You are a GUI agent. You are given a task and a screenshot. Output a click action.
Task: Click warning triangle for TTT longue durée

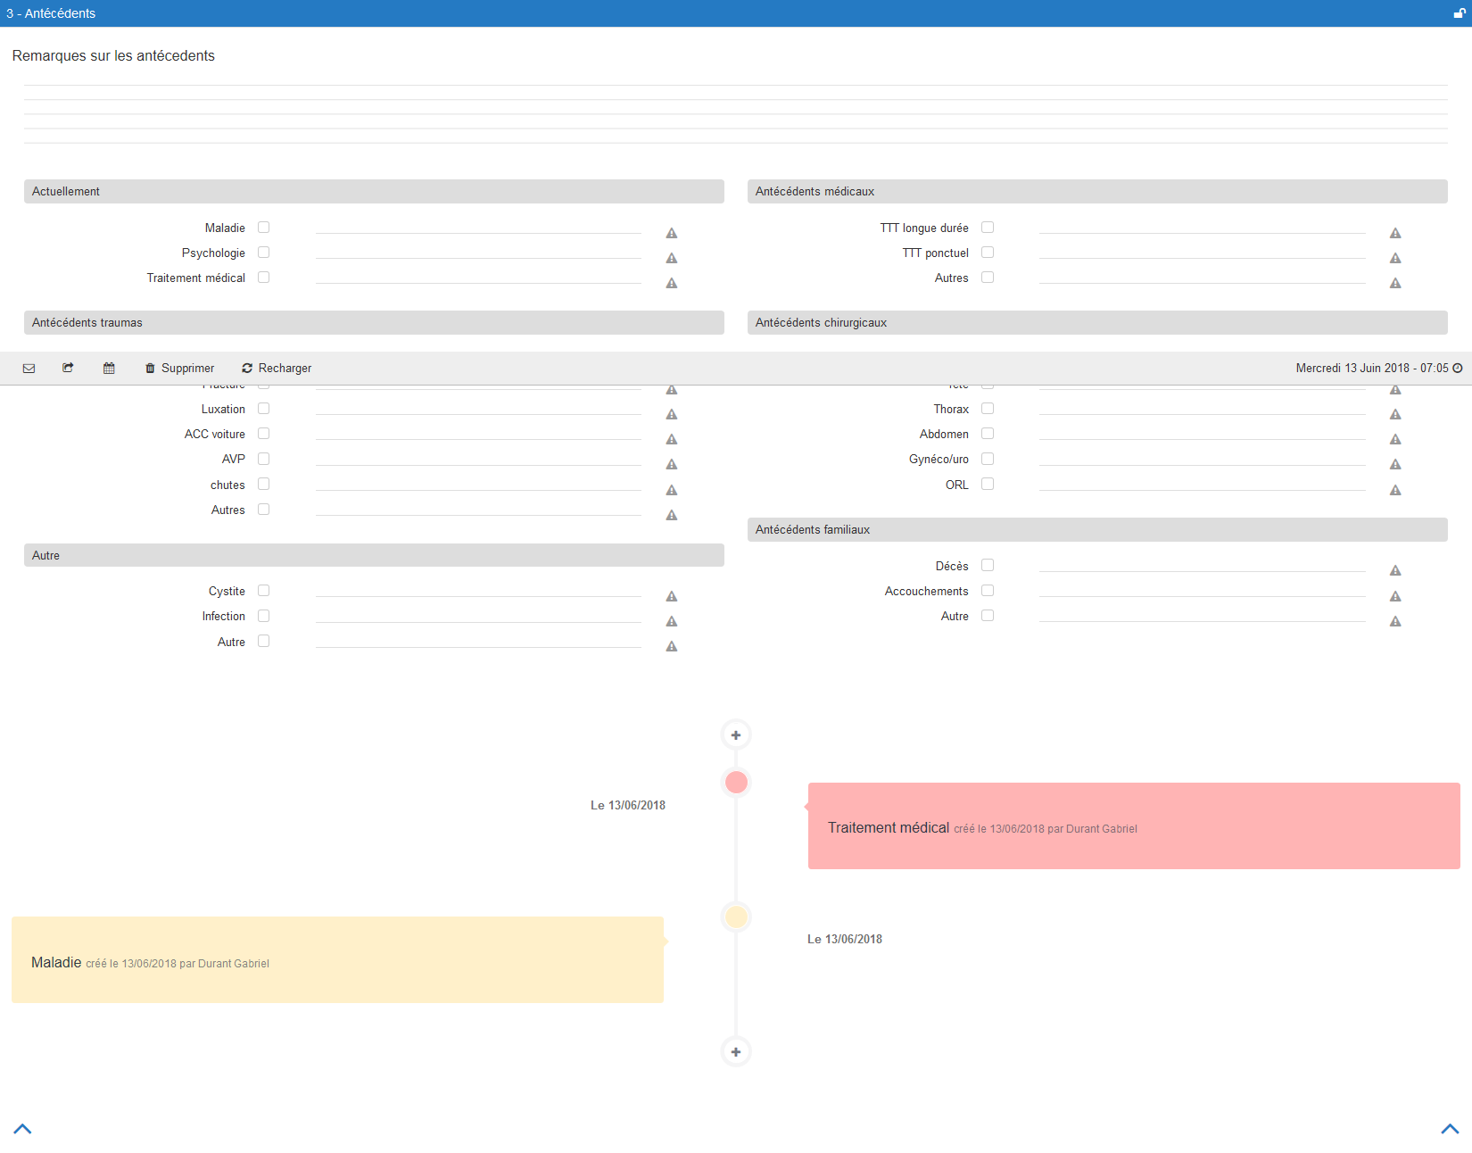coord(1395,233)
